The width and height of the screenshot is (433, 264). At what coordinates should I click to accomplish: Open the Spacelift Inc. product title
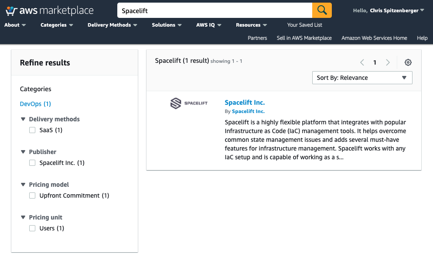245,103
